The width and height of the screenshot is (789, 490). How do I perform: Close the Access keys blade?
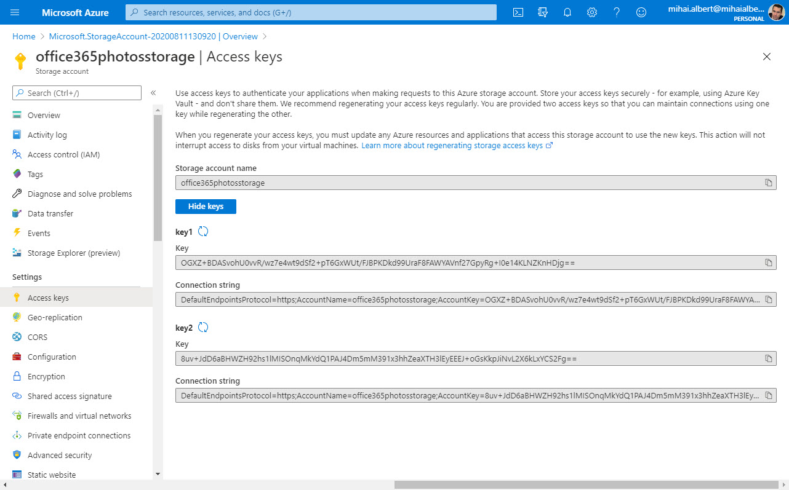coord(767,57)
